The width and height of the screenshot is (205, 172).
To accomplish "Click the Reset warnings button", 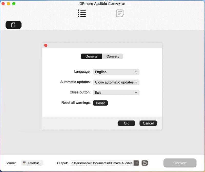I will pos(100,103).
